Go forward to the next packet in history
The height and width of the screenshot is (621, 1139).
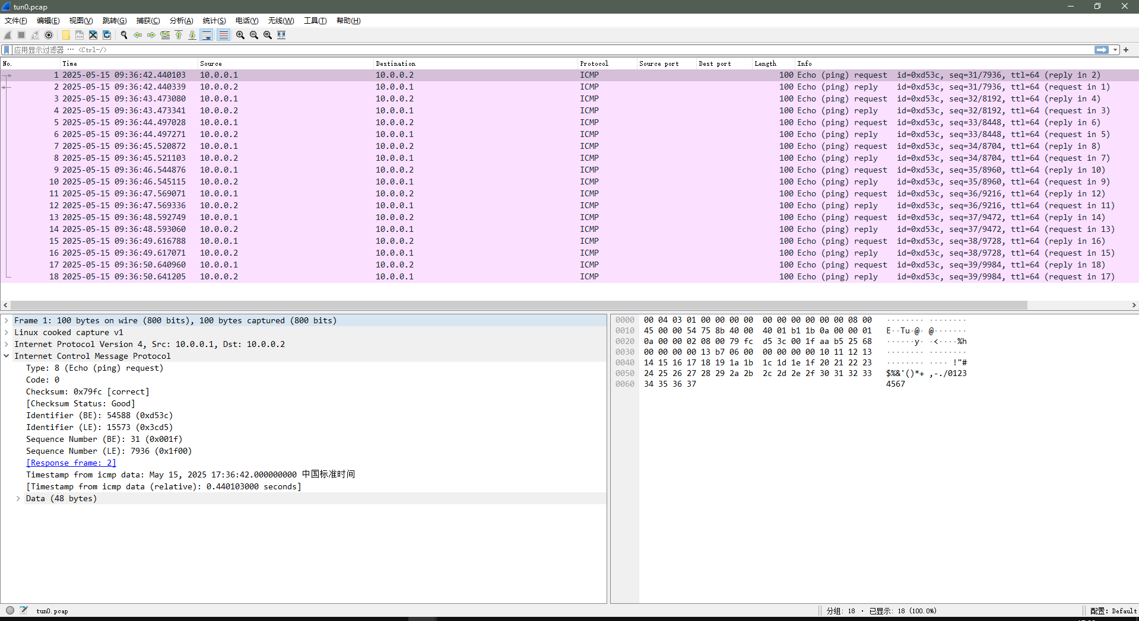tap(151, 35)
